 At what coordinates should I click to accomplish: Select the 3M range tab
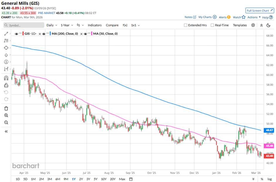50,179
